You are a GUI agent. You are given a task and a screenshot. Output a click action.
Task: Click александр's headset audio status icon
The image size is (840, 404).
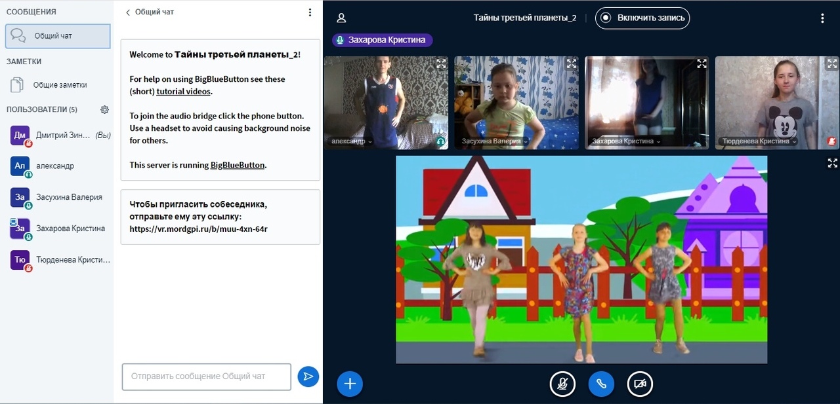click(441, 141)
